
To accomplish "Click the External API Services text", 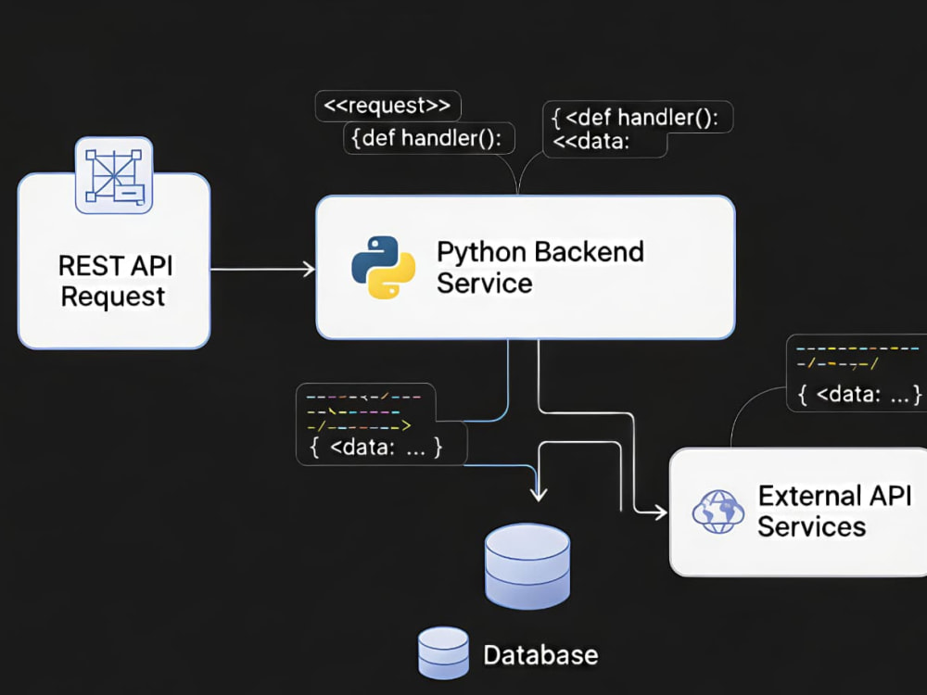I will (x=834, y=512).
